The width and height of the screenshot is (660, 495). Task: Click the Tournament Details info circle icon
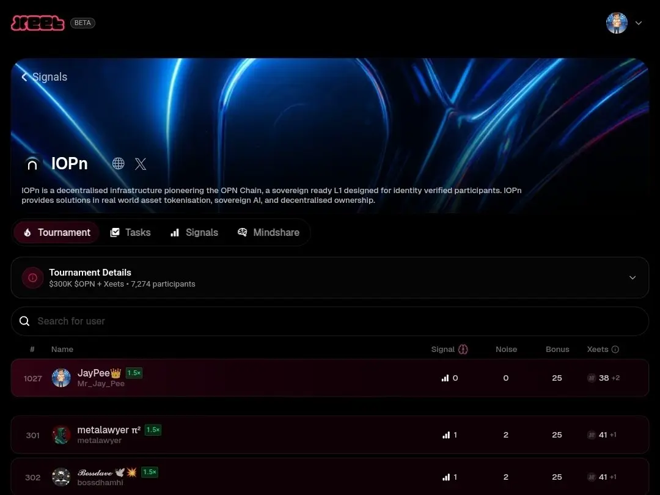[x=33, y=278]
